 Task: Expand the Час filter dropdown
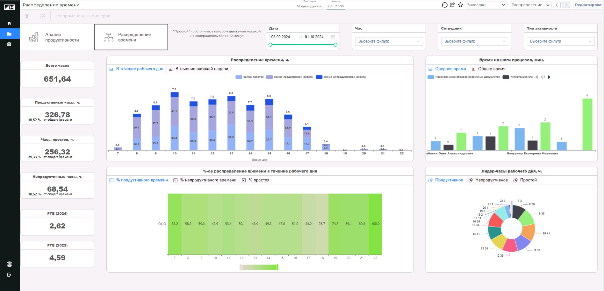[389, 41]
